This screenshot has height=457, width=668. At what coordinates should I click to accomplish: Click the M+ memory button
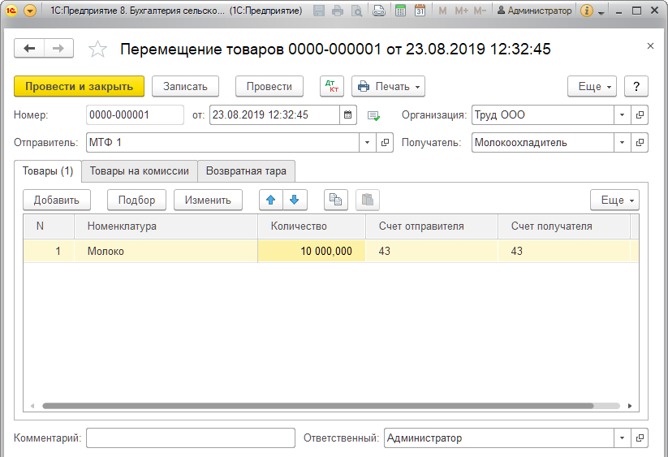click(461, 11)
